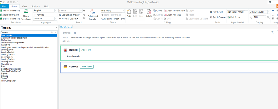
Task: Clone the current entry
Action: pyautogui.click(x=158, y=11)
